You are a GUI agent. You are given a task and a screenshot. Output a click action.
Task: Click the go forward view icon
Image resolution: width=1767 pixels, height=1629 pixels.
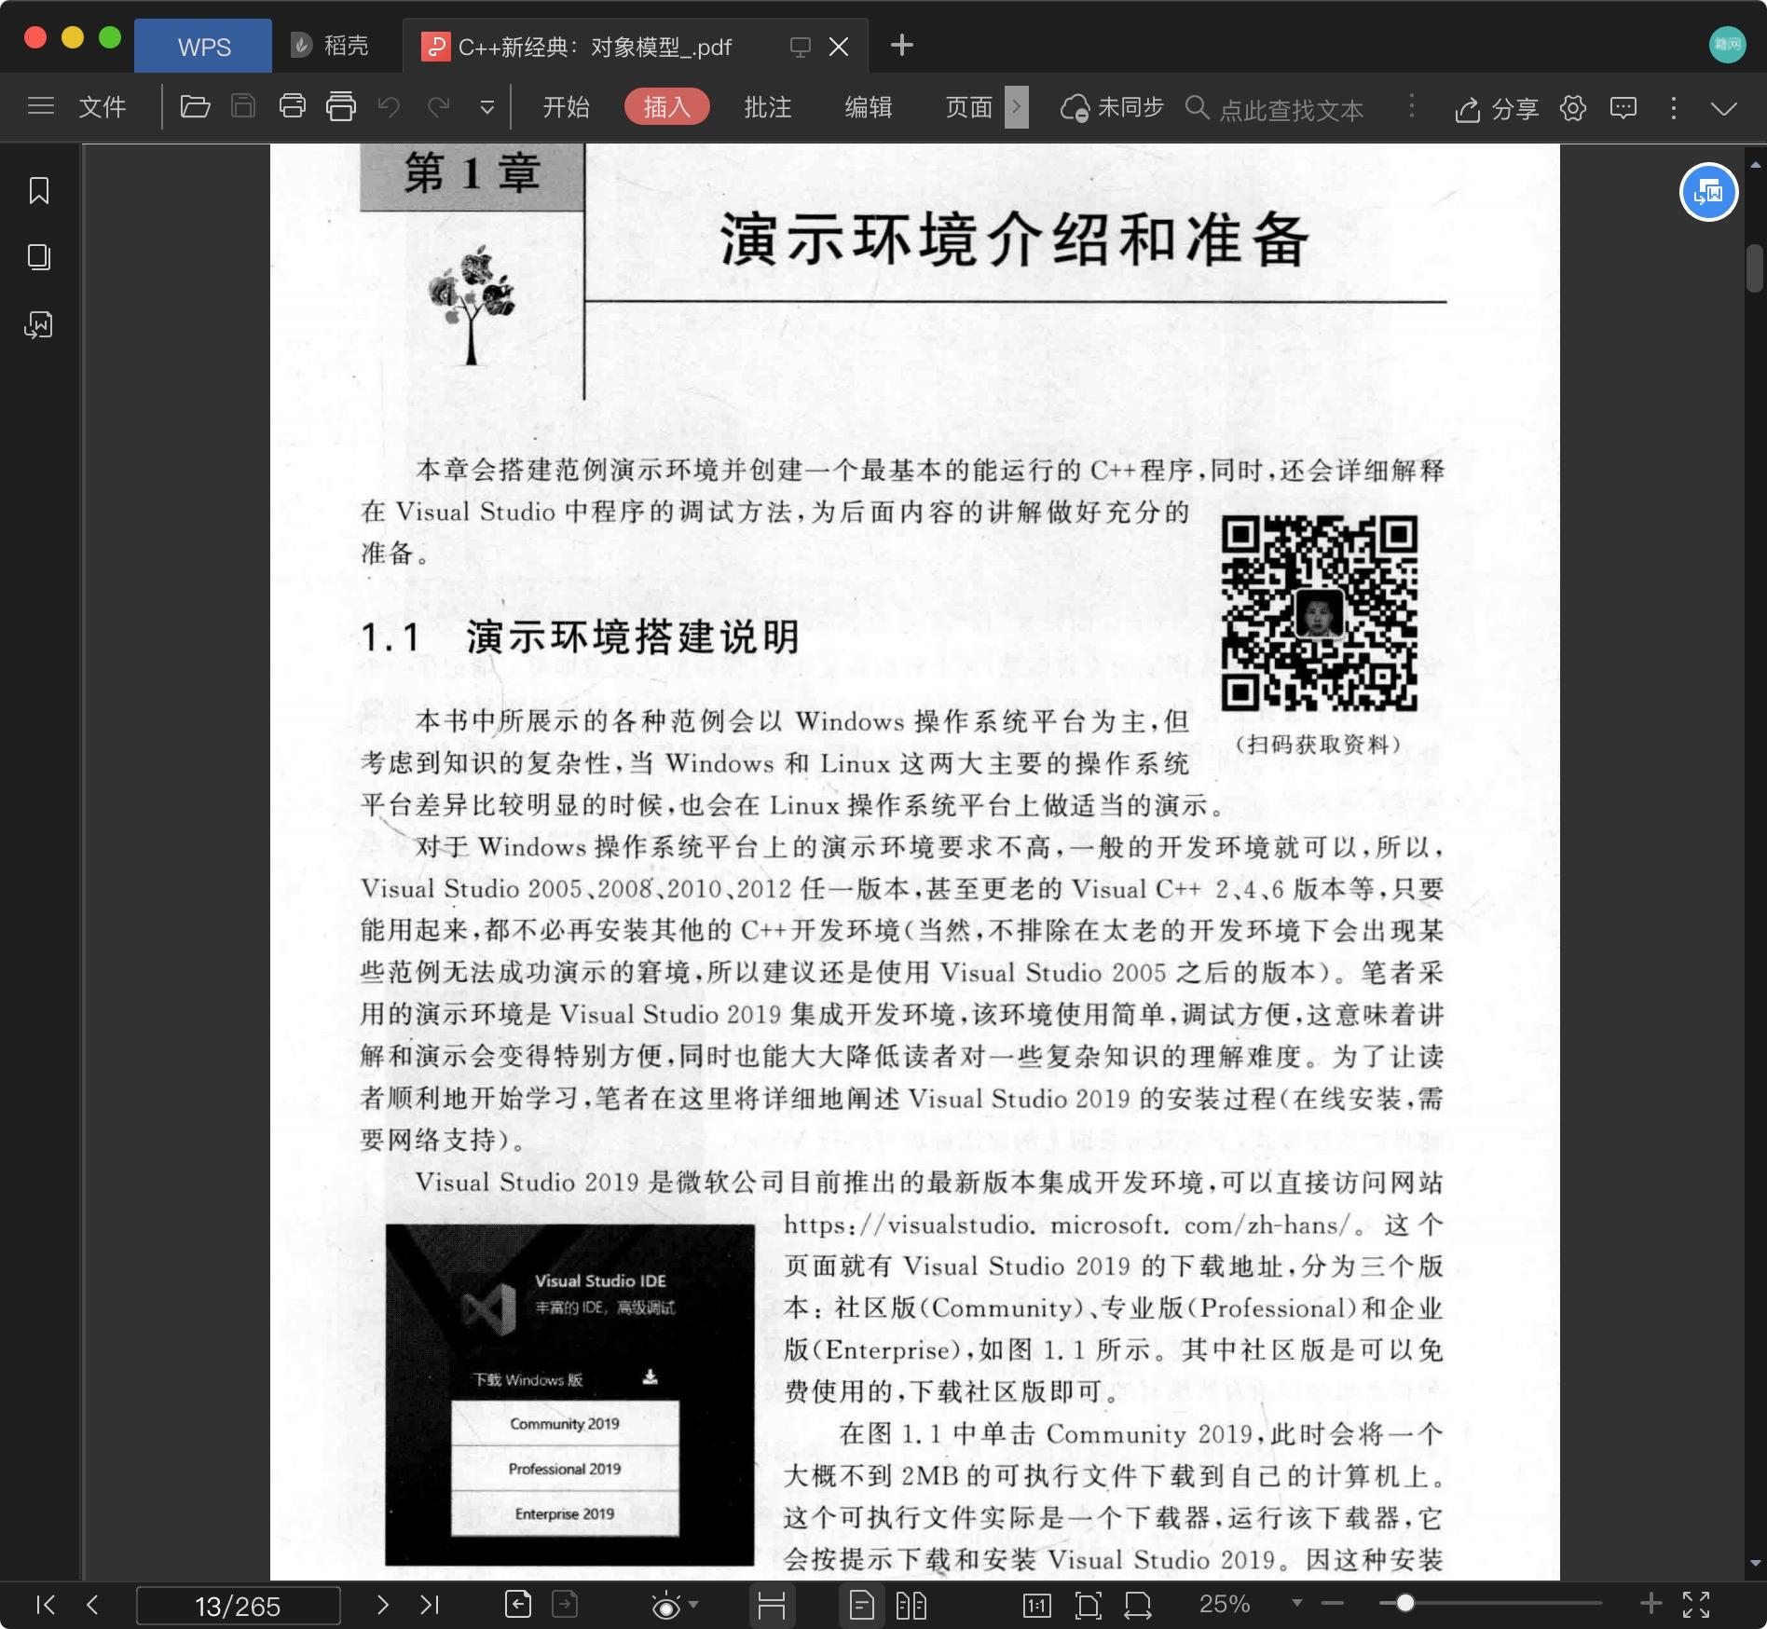click(x=565, y=1605)
